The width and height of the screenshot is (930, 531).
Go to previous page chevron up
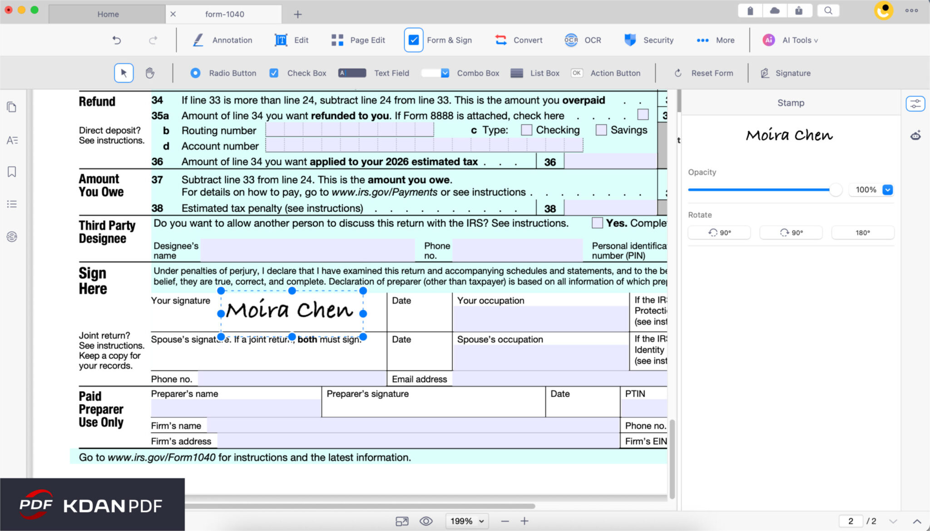tap(917, 521)
